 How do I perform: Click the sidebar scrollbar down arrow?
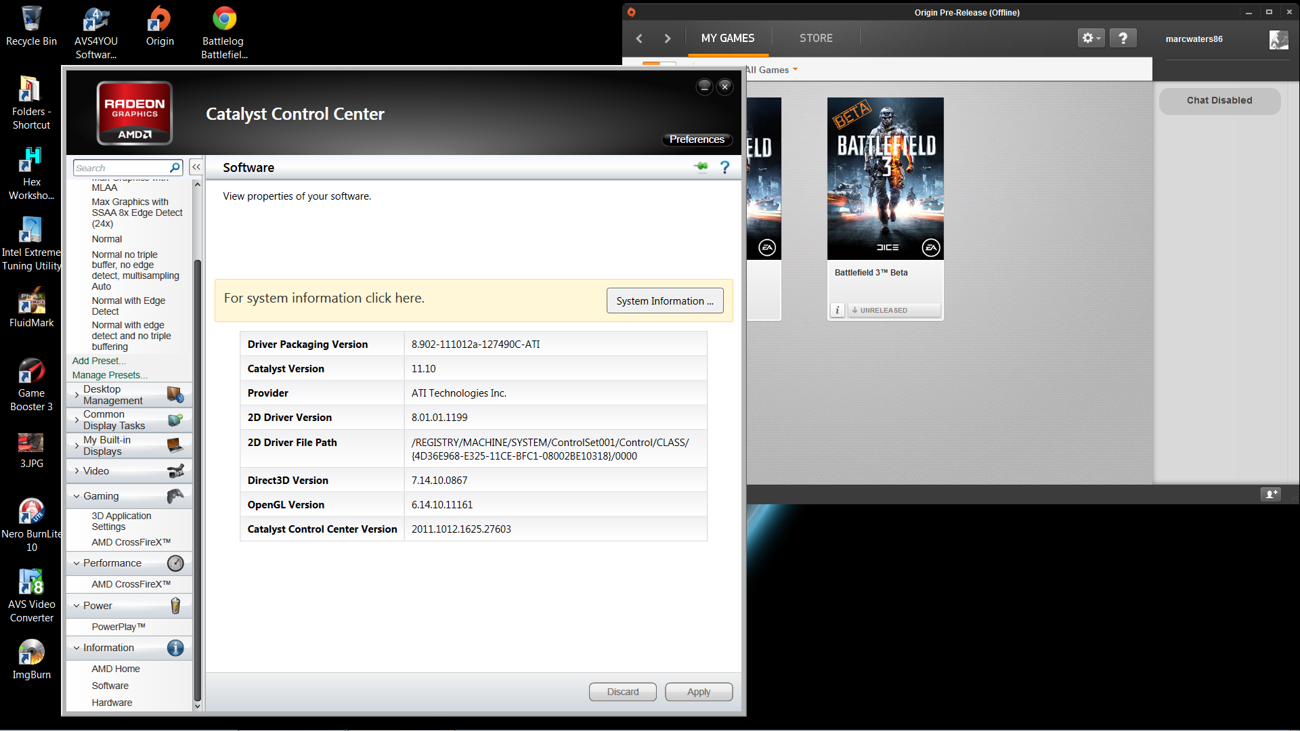click(197, 706)
